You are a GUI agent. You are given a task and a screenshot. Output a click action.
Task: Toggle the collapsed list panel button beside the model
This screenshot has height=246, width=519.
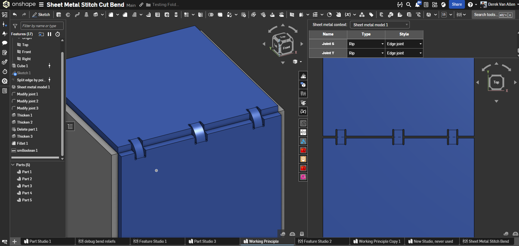70,127
